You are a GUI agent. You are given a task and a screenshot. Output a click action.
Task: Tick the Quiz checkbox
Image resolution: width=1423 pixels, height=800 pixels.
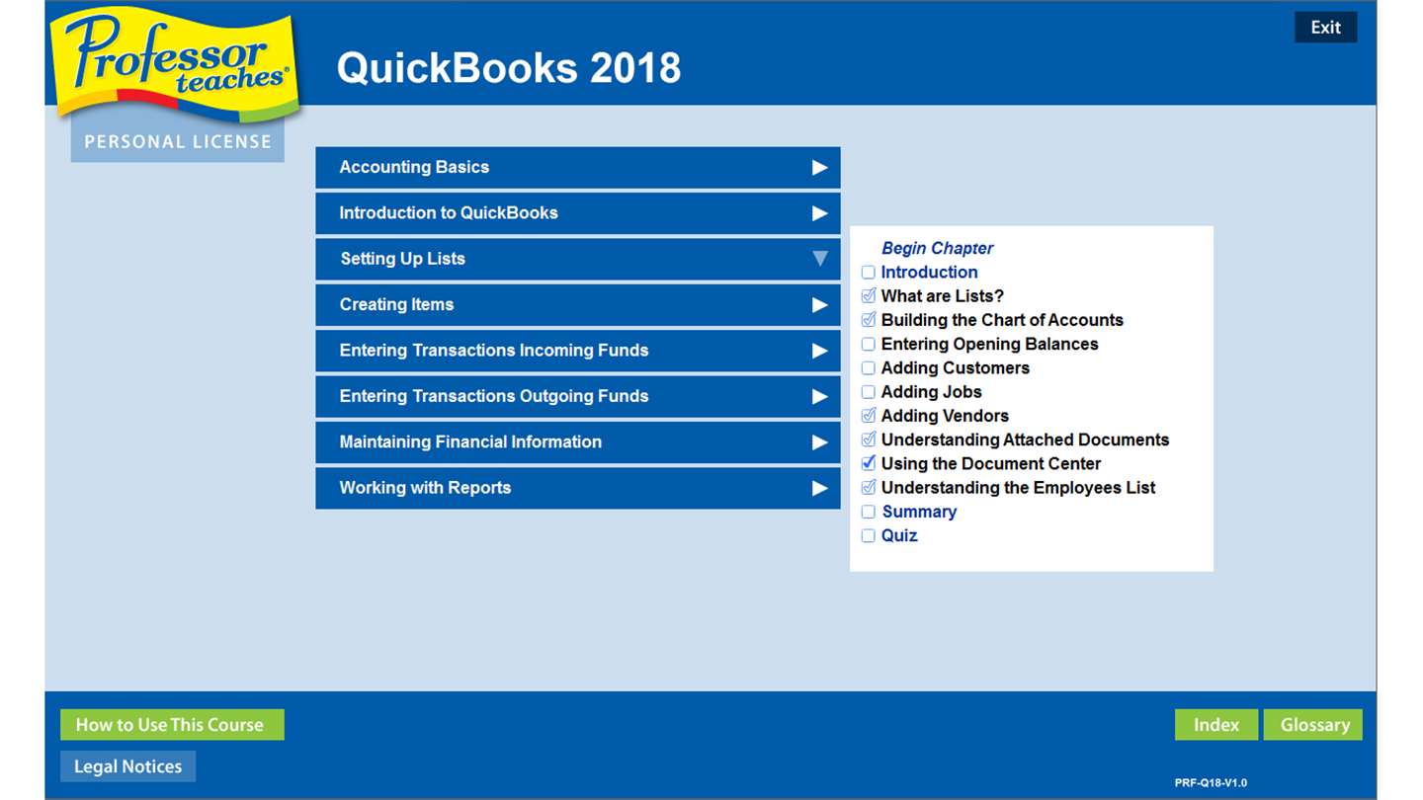click(x=869, y=536)
